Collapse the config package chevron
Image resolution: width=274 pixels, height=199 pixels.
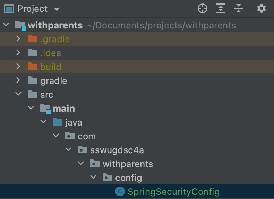click(93, 177)
